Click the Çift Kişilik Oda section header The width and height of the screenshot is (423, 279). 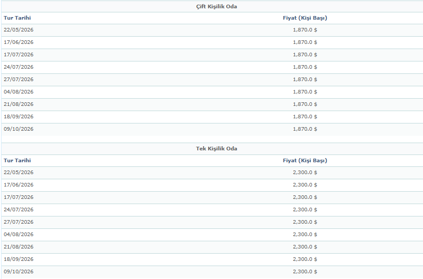213,6
